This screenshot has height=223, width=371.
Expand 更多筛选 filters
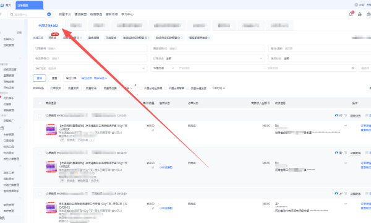[101, 78]
